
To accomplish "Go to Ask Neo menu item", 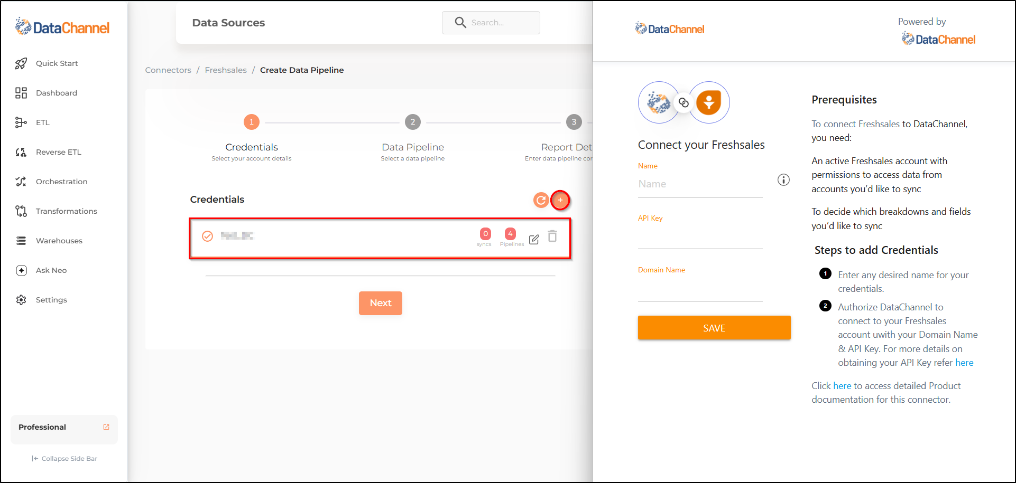I will point(51,270).
